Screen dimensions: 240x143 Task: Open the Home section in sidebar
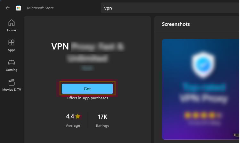(12, 25)
